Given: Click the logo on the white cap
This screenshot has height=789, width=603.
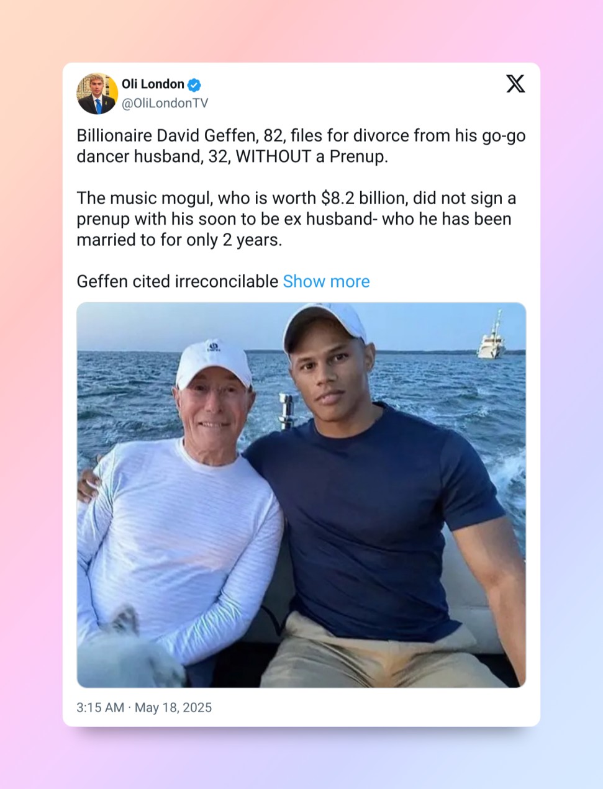Looking at the screenshot, I should pos(214,347).
